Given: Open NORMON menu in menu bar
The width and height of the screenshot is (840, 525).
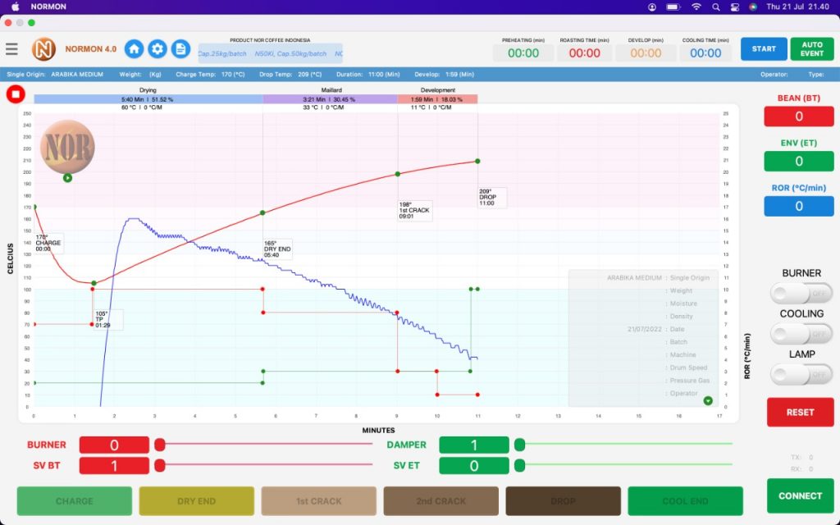Looking at the screenshot, I should coord(48,7).
